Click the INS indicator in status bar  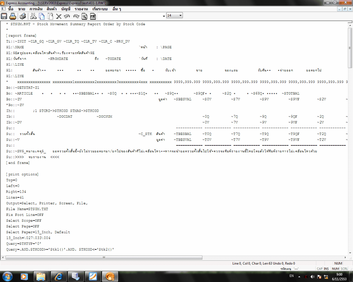(x=326, y=269)
